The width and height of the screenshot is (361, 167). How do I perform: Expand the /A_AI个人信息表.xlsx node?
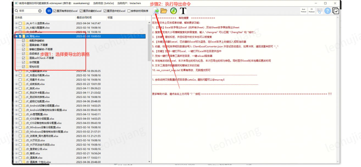coord(16,23)
